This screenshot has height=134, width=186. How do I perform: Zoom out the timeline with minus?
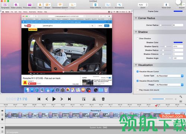click(150, 99)
